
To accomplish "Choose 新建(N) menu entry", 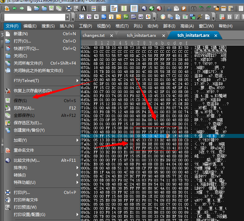I will (42, 34).
